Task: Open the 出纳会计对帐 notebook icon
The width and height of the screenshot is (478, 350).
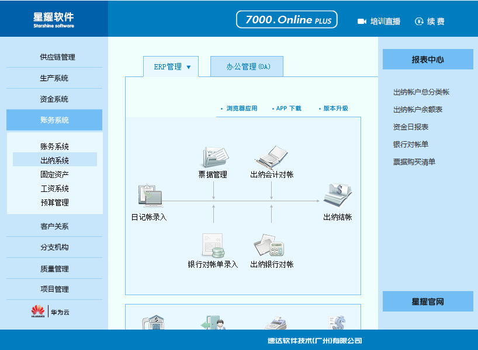Action: 271,157
